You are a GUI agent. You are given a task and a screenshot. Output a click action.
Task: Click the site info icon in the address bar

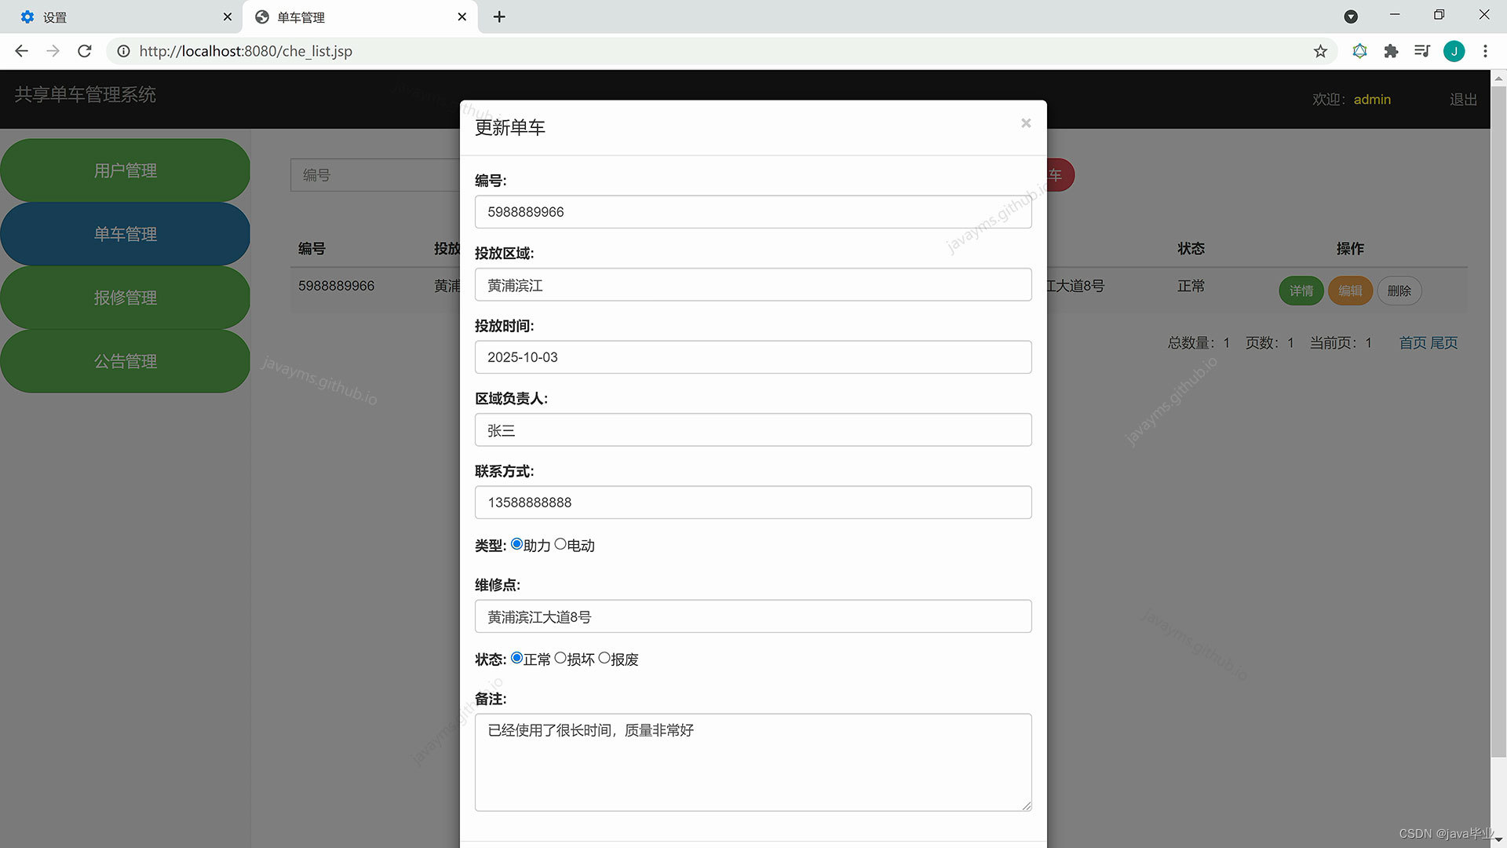[123, 51]
